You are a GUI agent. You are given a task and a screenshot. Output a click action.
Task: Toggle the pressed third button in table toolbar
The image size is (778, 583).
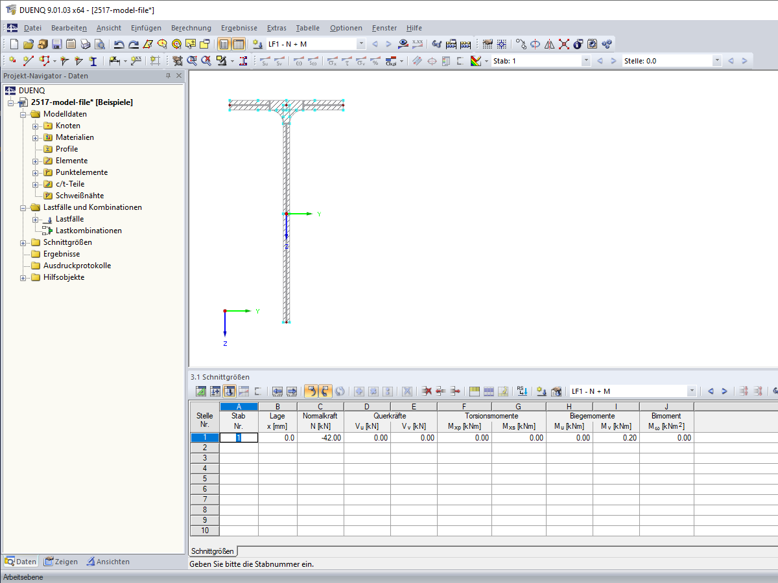point(230,391)
